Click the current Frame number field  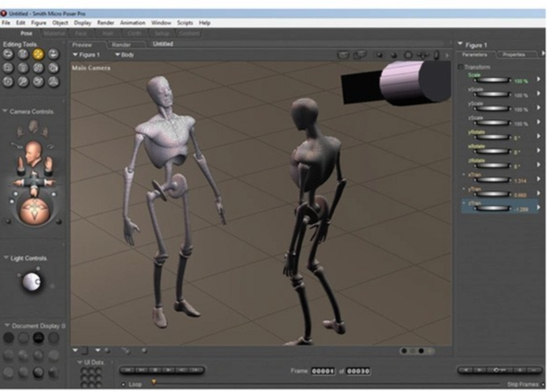pos(322,371)
